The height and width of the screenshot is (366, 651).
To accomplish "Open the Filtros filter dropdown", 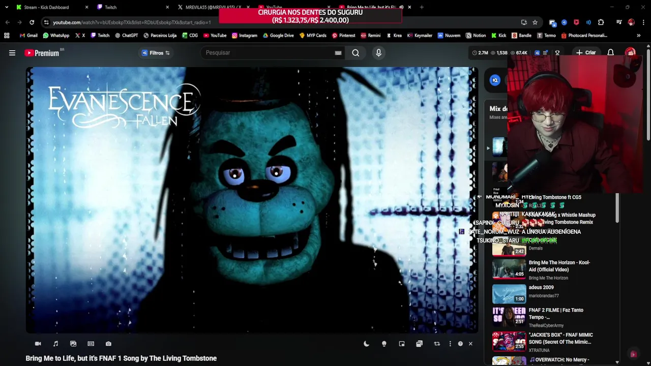I will coord(156,53).
